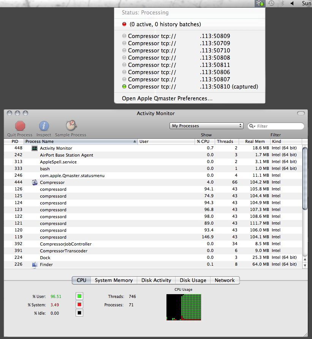Screen dimensions: 312x339
Task: Click the scrollbar up arrow
Action: [305, 259]
